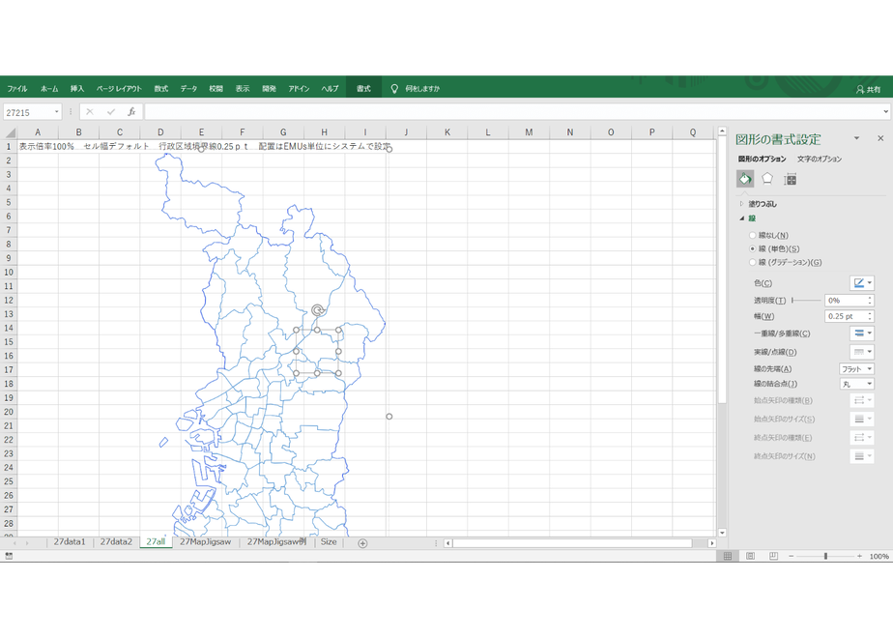Image resolution: width=893 pixels, height=638 pixels.
Task: Click the horizontal scrollbar right arrow
Action: coord(711,543)
